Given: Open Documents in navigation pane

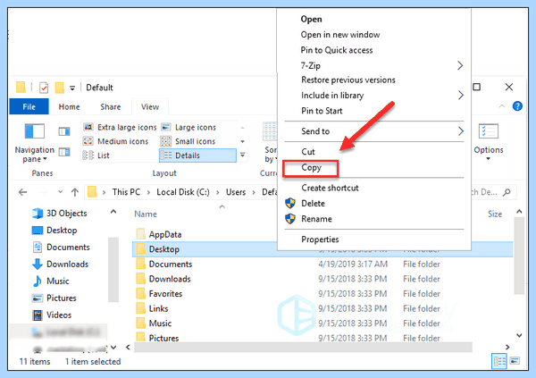Looking at the screenshot, I should coord(61,247).
